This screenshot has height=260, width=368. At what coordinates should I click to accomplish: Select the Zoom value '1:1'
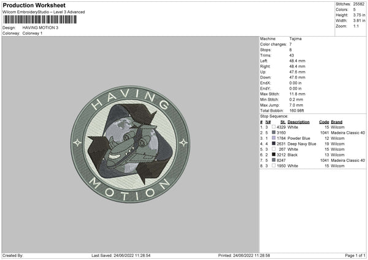[x=356, y=26]
